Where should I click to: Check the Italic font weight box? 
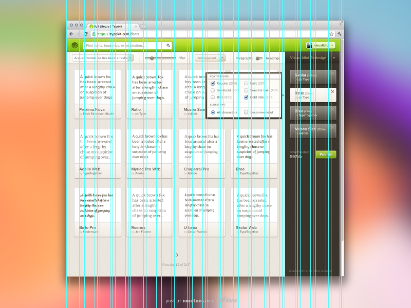pyautogui.click(x=246, y=83)
